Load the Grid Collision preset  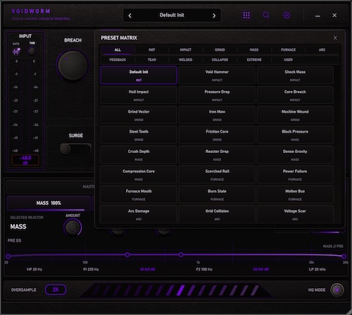coord(217,214)
